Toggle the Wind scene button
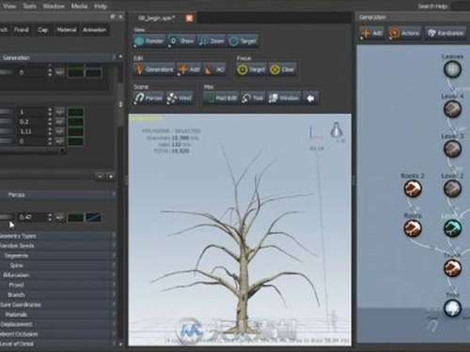 tap(180, 98)
